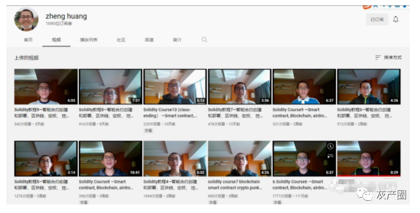Open Solidity教程6 video title link
The width and height of the screenshot is (420, 213).
pyautogui.click(x=364, y=113)
